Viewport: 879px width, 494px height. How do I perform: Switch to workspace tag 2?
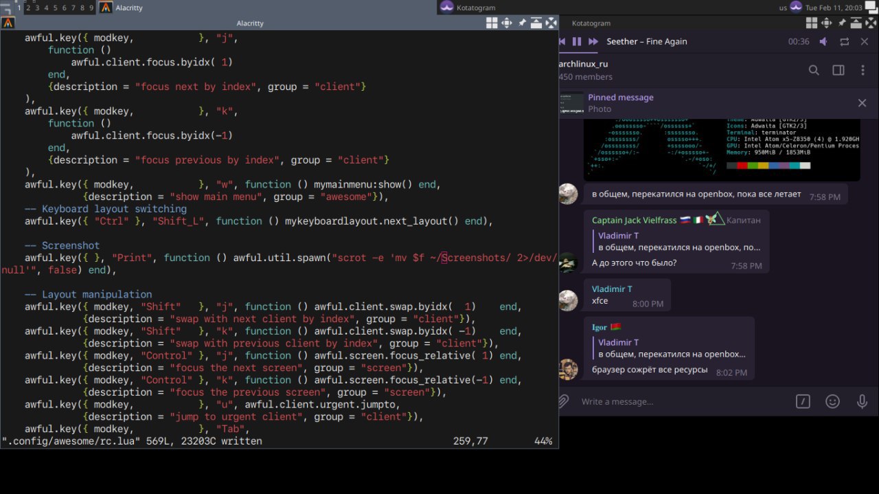point(28,8)
